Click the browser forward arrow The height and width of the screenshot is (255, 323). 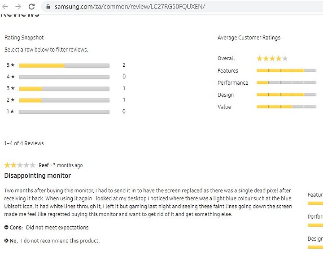pos(18,7)
